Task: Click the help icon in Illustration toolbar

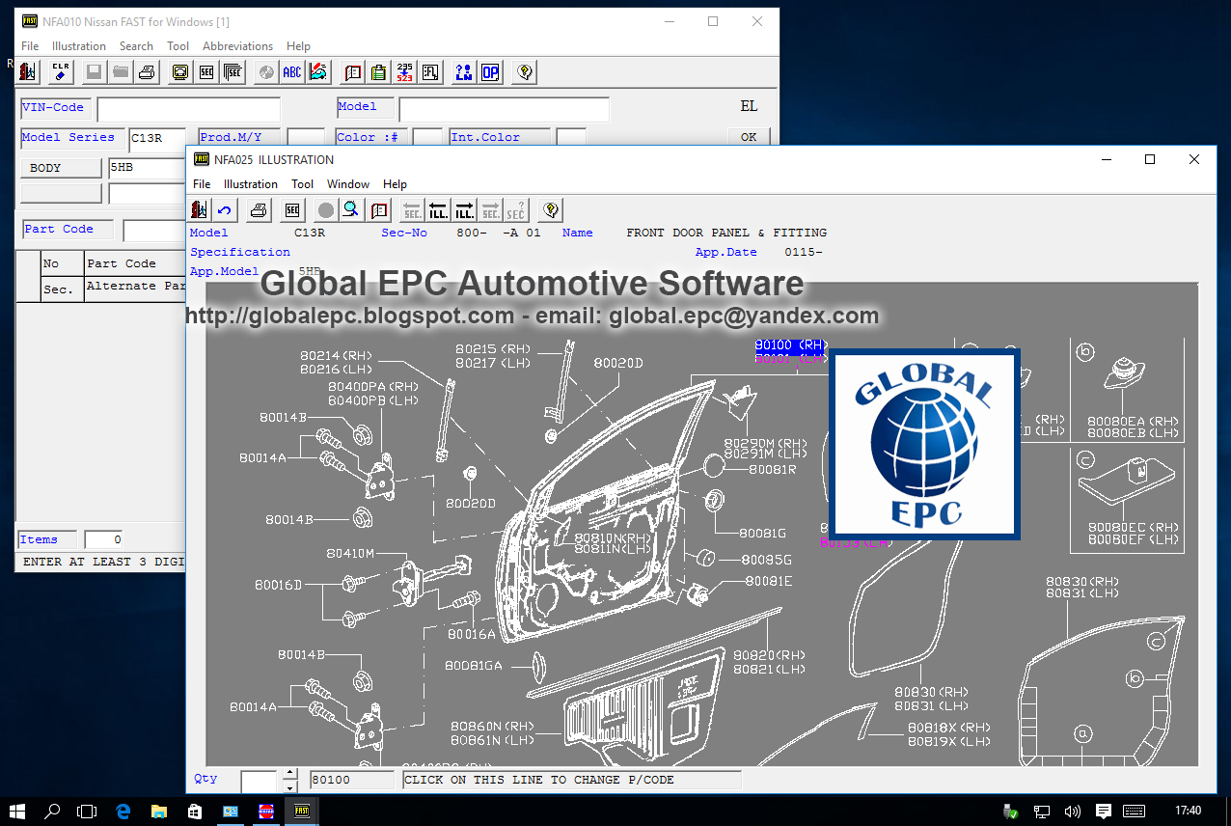Action: coord(551,209)
